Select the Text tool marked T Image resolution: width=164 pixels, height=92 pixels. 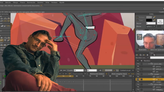[5, 40]
